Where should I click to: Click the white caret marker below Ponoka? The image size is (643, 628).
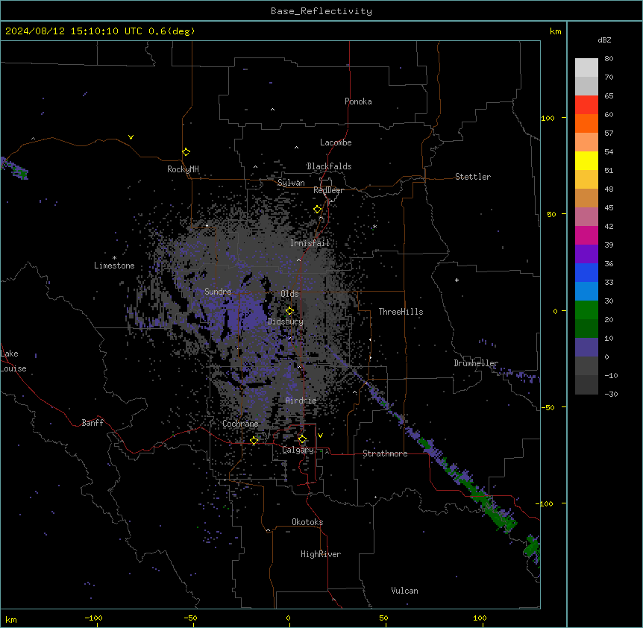[273, 110]
